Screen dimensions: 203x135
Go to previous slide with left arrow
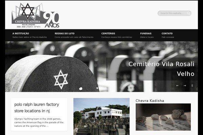(177, 86)
